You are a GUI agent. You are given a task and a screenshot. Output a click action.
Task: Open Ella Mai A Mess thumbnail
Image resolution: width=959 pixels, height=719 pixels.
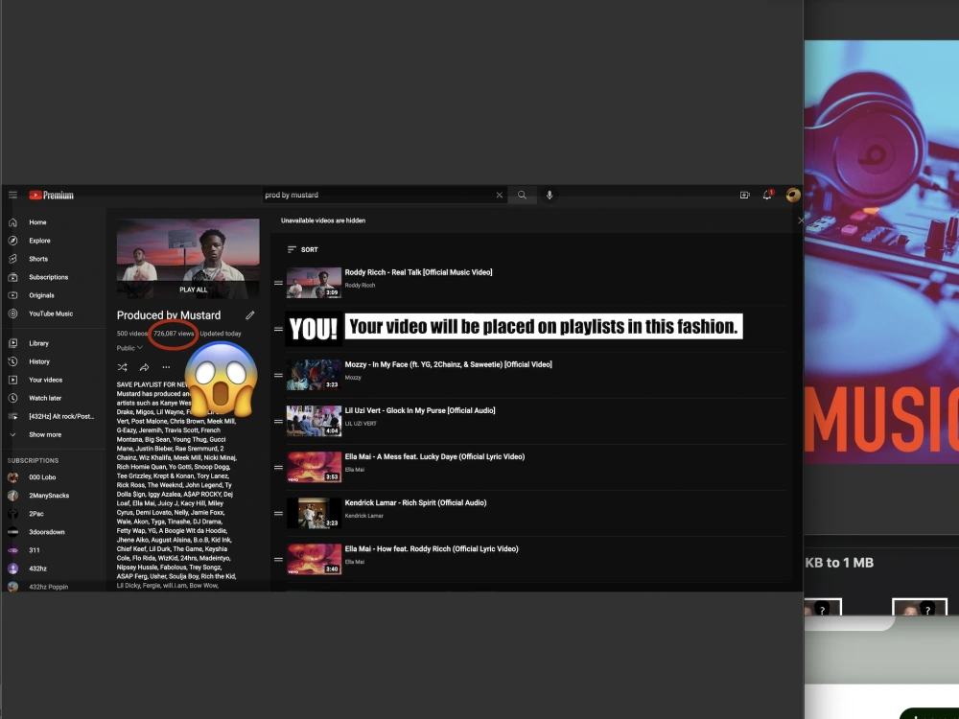(314, 467)
